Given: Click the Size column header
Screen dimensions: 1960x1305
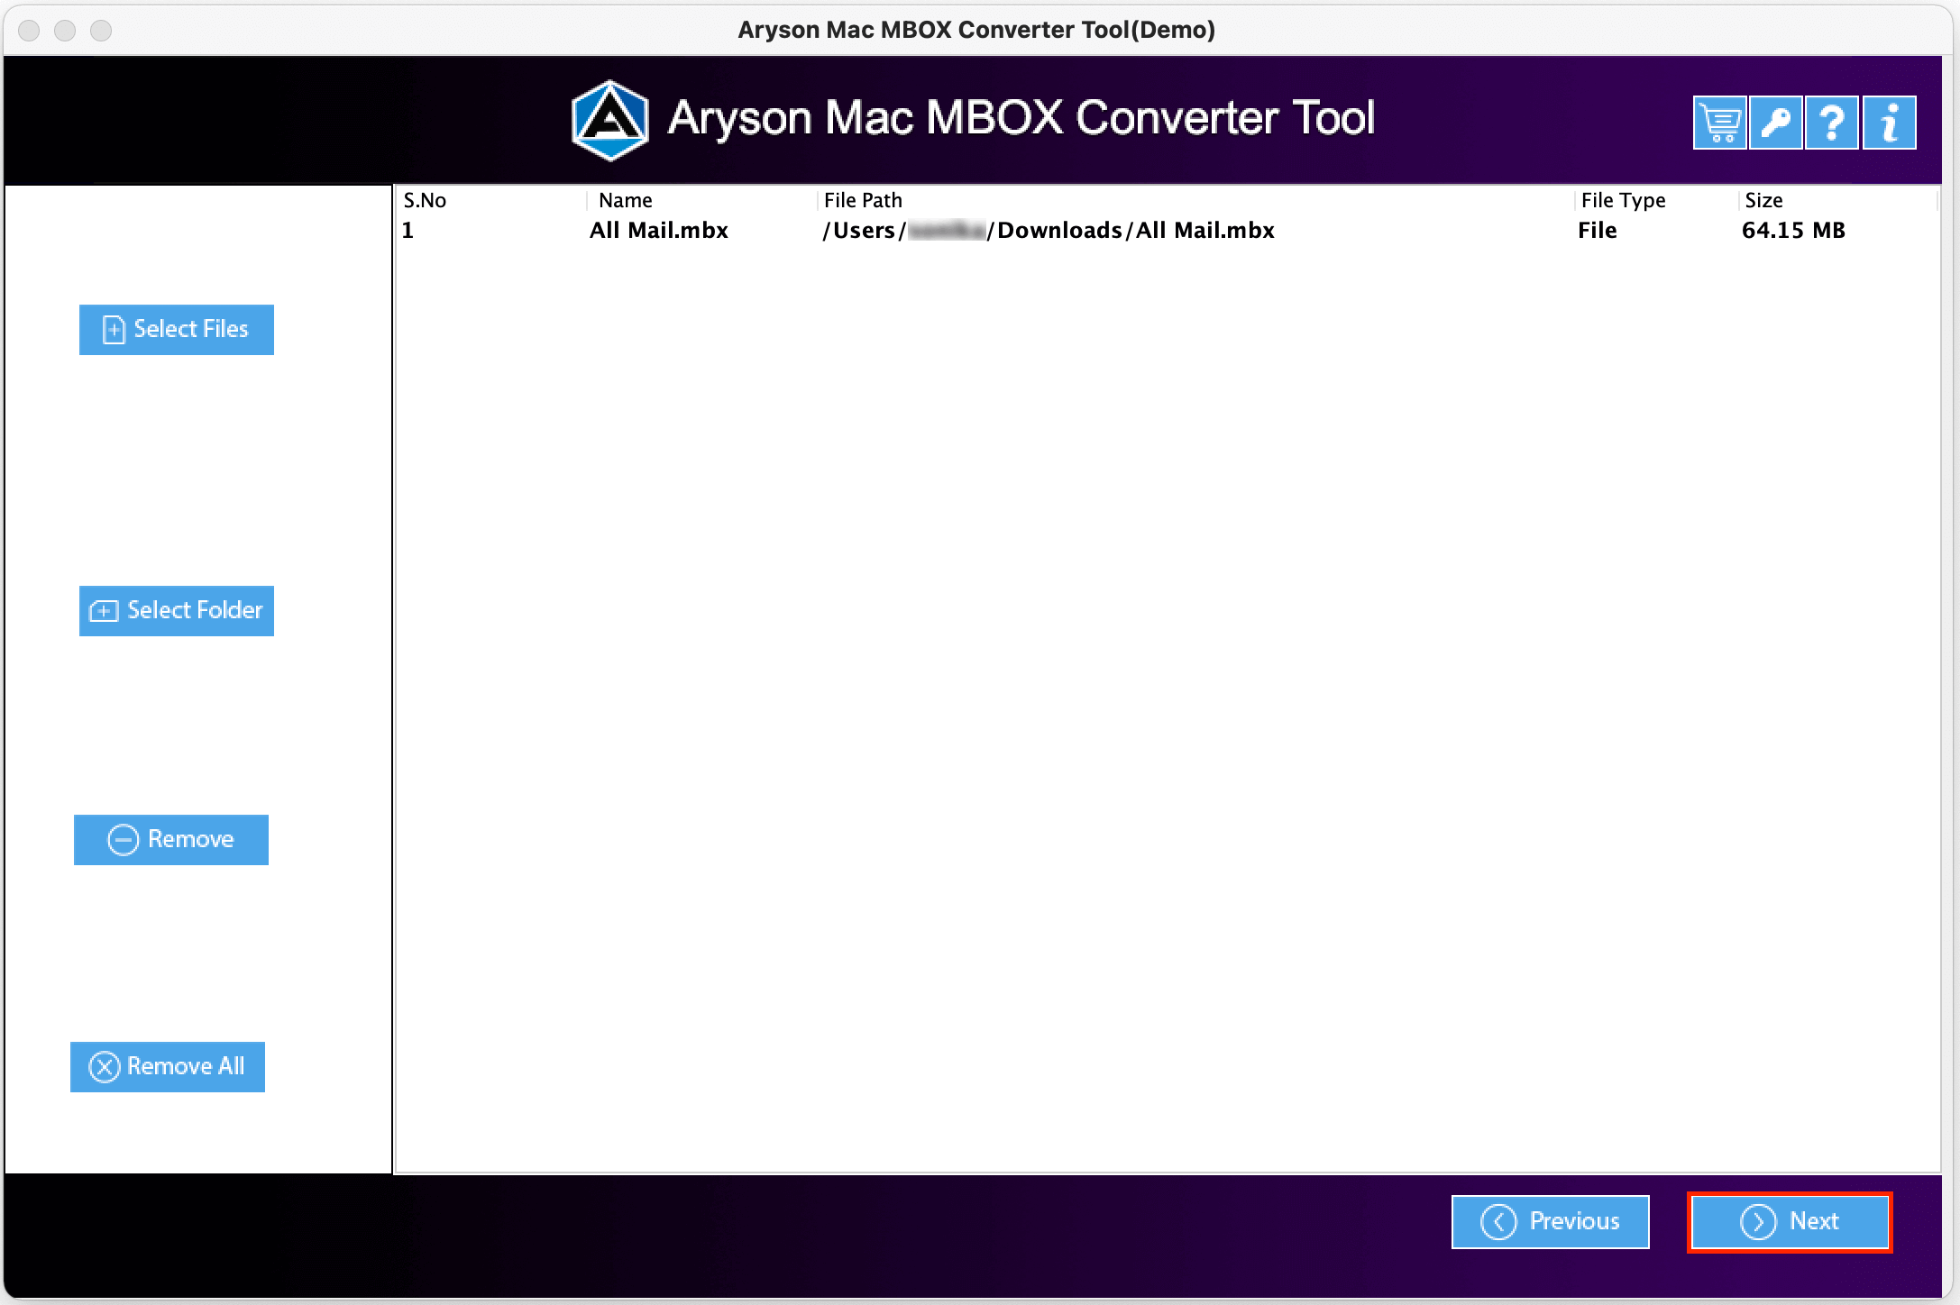Looking at the screenshot, I should click(x=1837, y=200).
